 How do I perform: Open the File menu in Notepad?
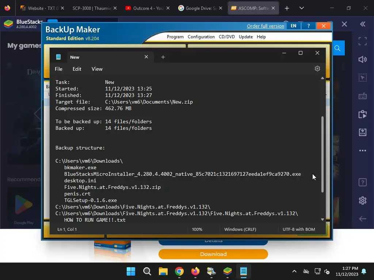58,69
